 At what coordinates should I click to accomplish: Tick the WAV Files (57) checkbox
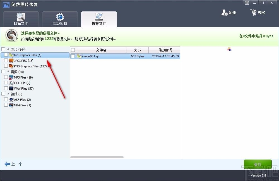pyautogui.click(x=6, y=88)
